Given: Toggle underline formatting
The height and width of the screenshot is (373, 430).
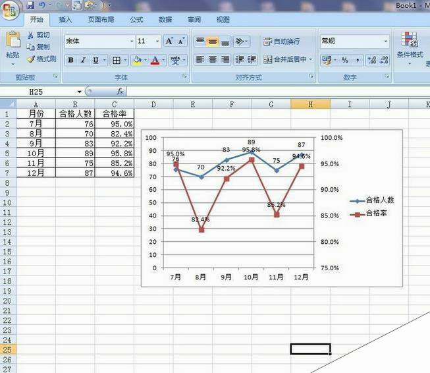Looking at the screenshot, I should [x=95, y=60].
